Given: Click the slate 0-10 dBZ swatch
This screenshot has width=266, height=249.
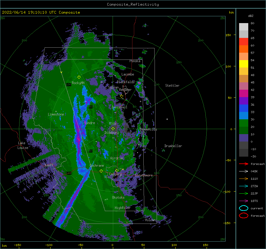Looking at the screenshot, I should click(244, 138).
